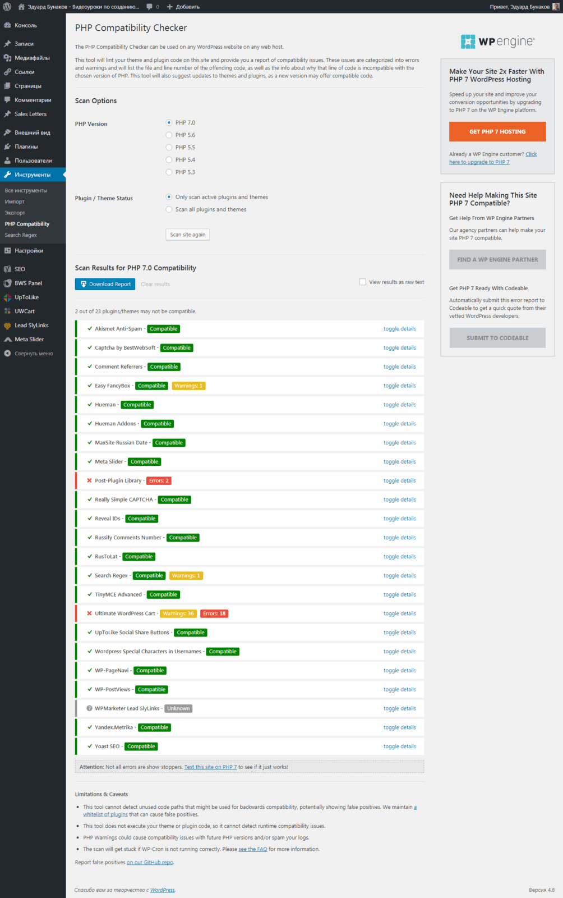This screenshot has width=563, height=898.
Task: Toggle details for Search Regex row
Action: 399,575
